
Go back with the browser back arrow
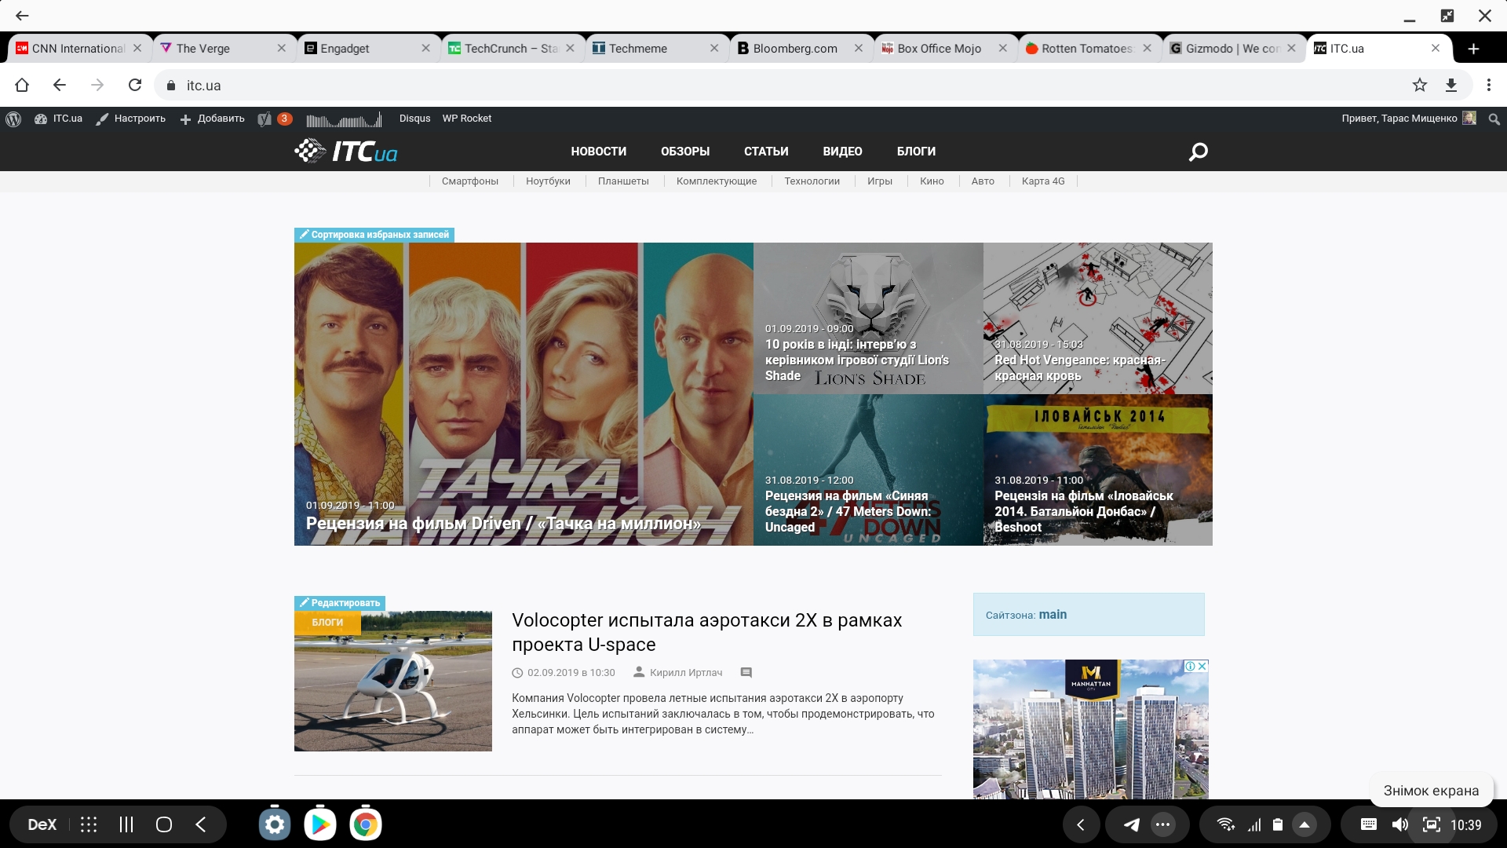pos(60,85)
